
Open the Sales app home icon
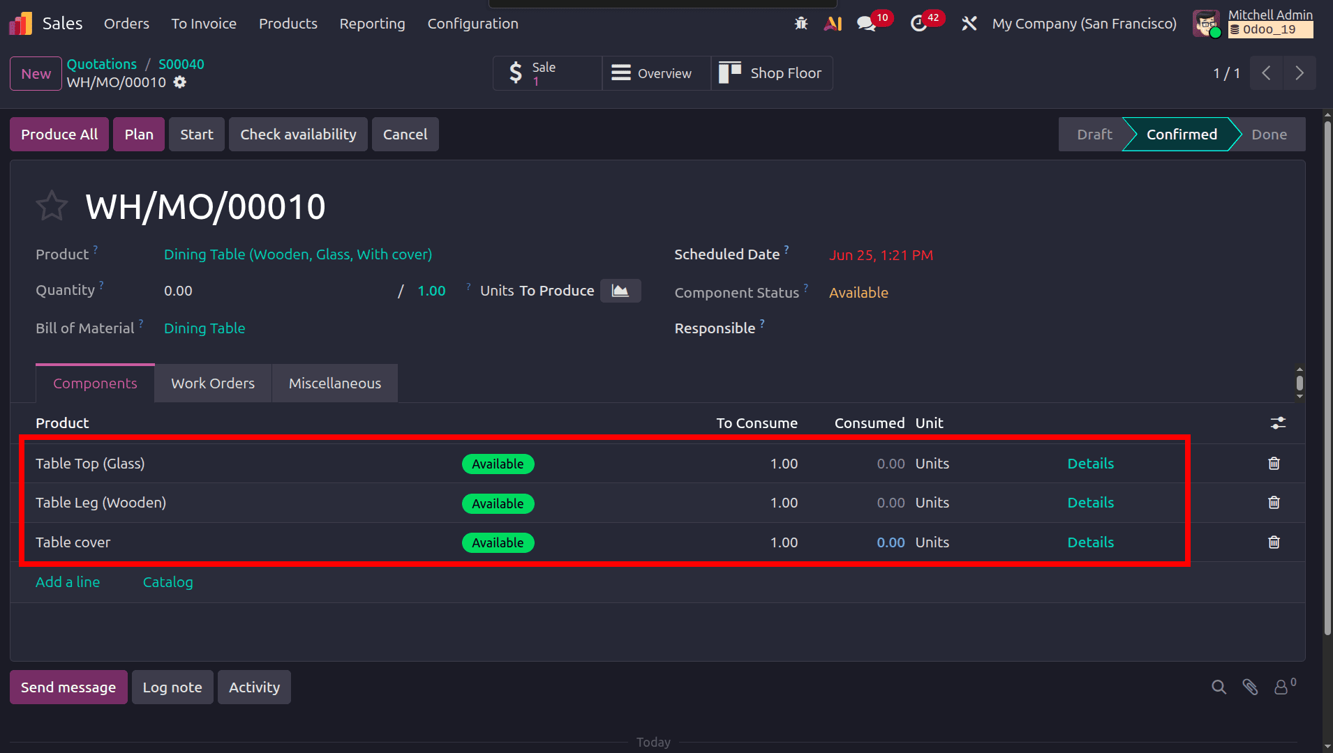coord(21,24)
